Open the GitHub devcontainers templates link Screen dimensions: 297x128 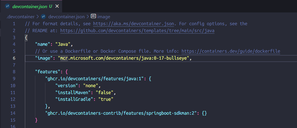pyautogui.click(x=137, y=31)
